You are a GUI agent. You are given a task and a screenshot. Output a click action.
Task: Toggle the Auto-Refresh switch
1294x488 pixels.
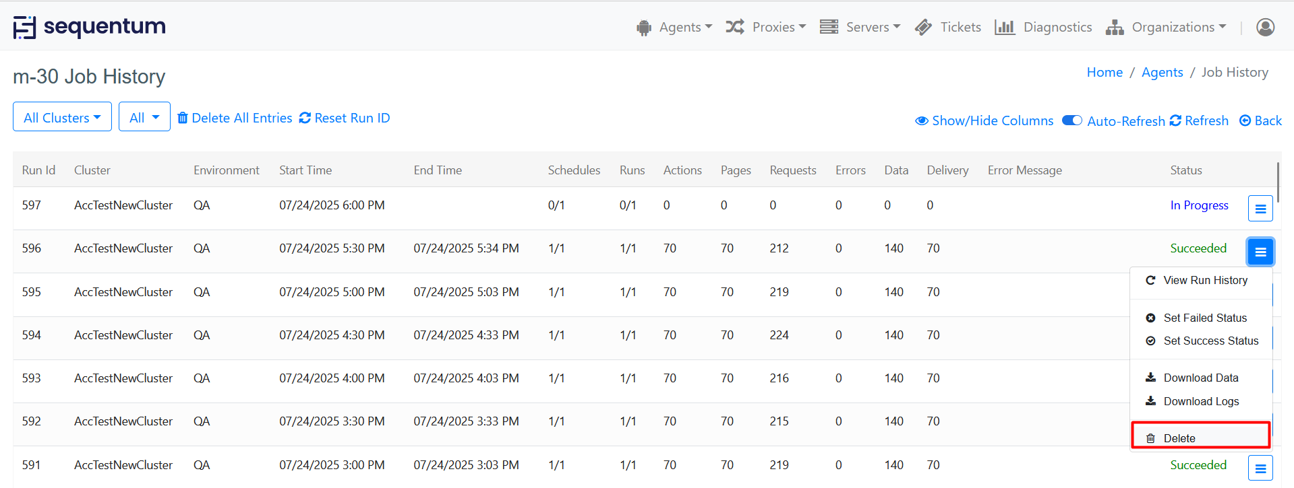(1071, 120)
